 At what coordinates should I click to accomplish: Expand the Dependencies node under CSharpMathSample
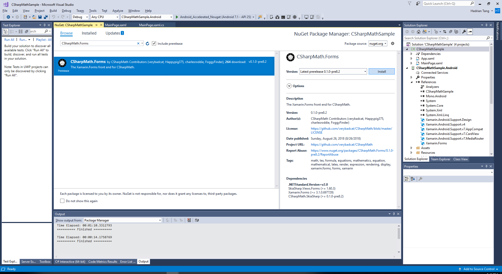click(x=412, y=54)
